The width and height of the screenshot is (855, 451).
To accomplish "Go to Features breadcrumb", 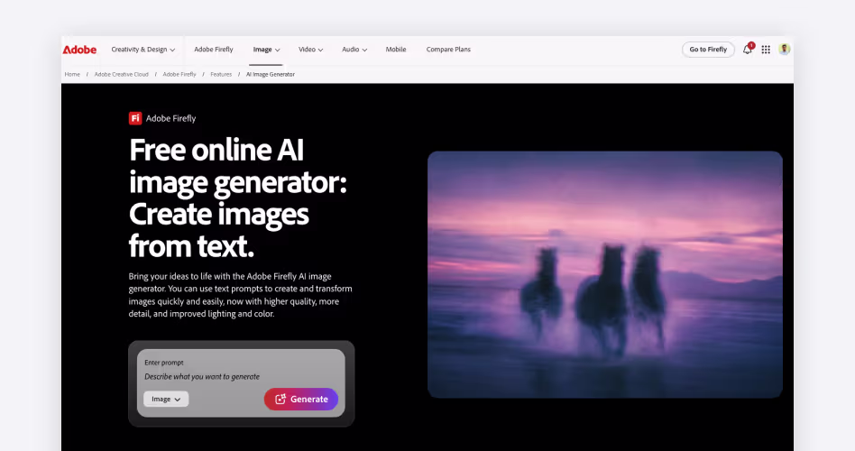I will (x=221, y=74).
